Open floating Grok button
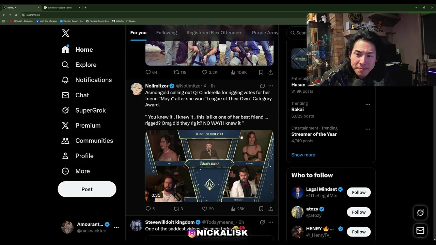 coord(420,213)
